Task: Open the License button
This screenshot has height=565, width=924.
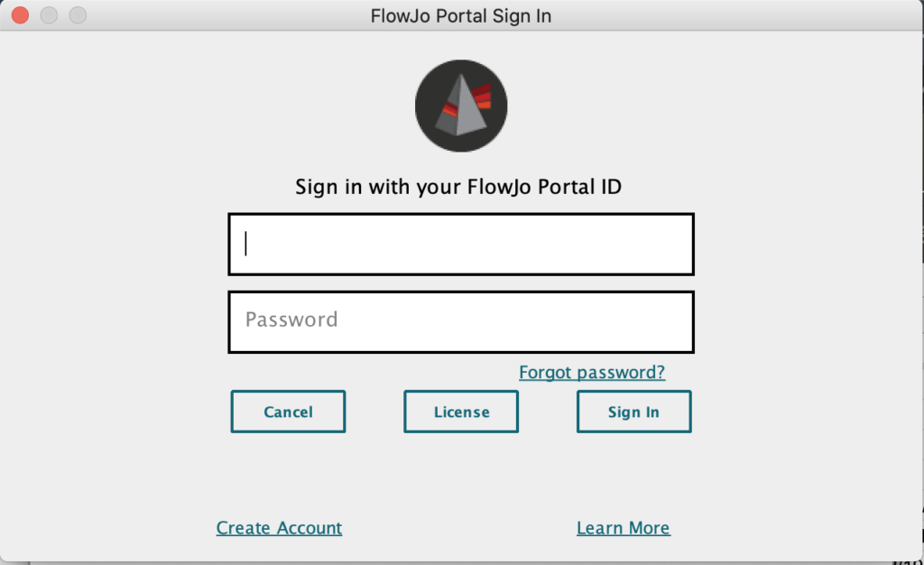Action: 461,412
